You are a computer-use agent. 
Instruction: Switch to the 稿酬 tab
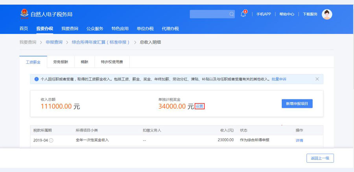[x=84, y=62]
